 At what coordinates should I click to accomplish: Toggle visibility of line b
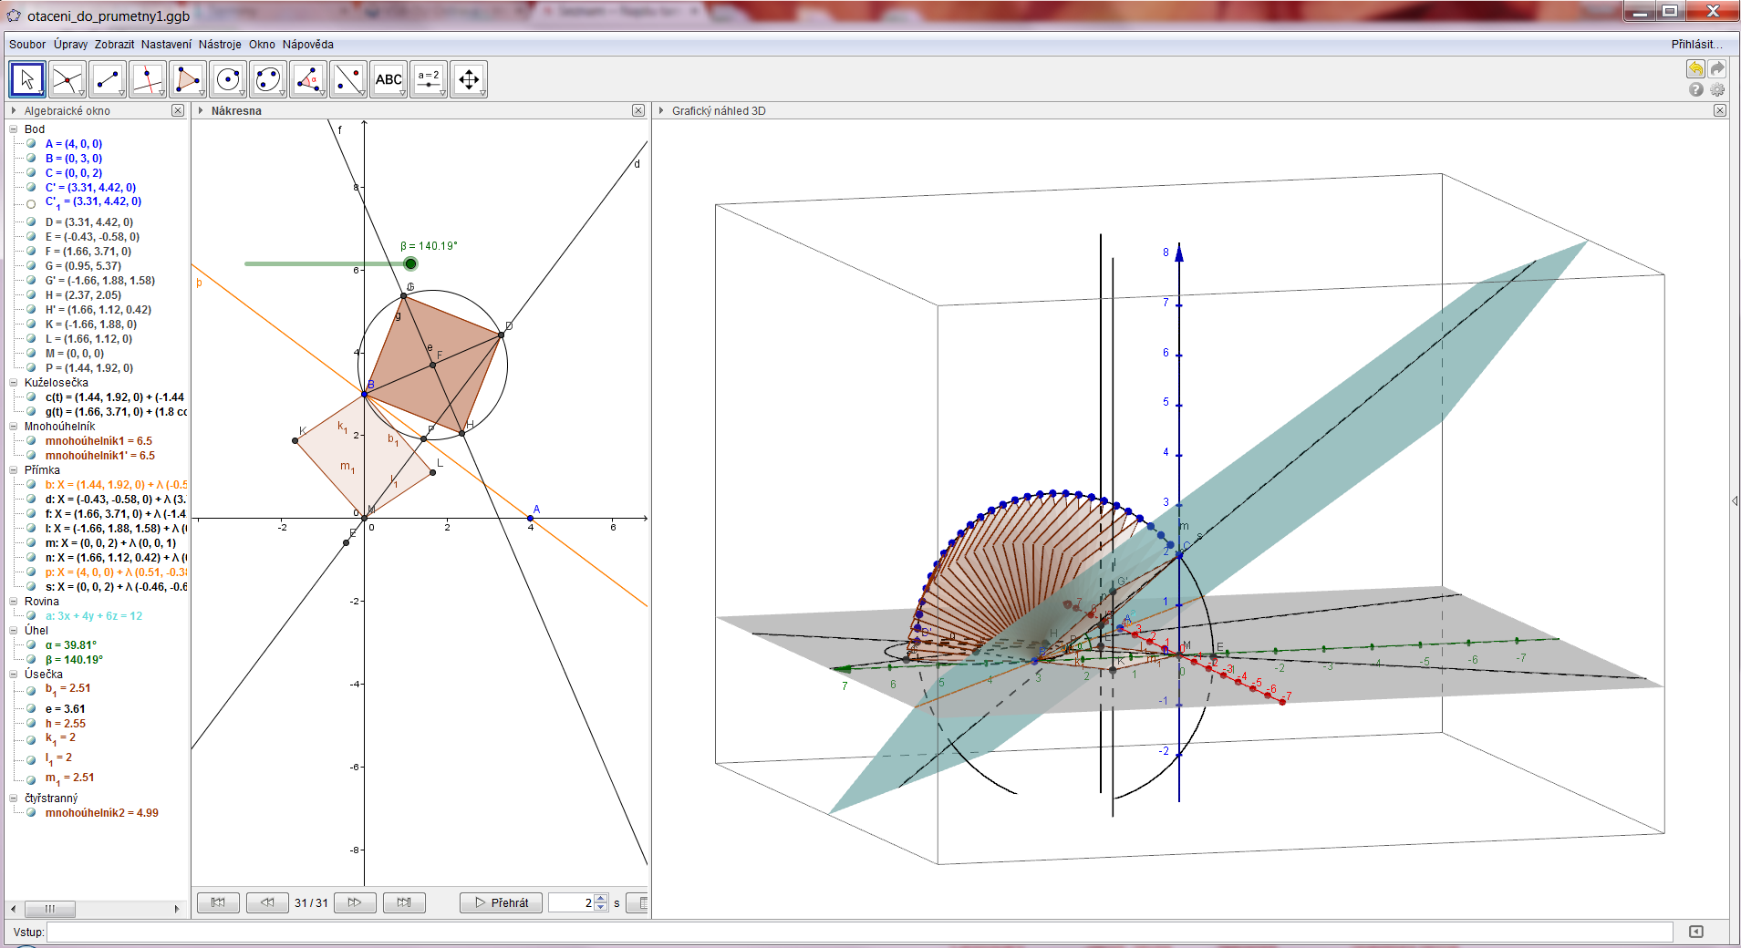point(31,485)
